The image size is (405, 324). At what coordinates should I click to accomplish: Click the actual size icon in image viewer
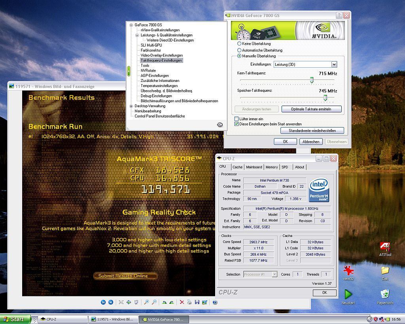coord(129,302)
